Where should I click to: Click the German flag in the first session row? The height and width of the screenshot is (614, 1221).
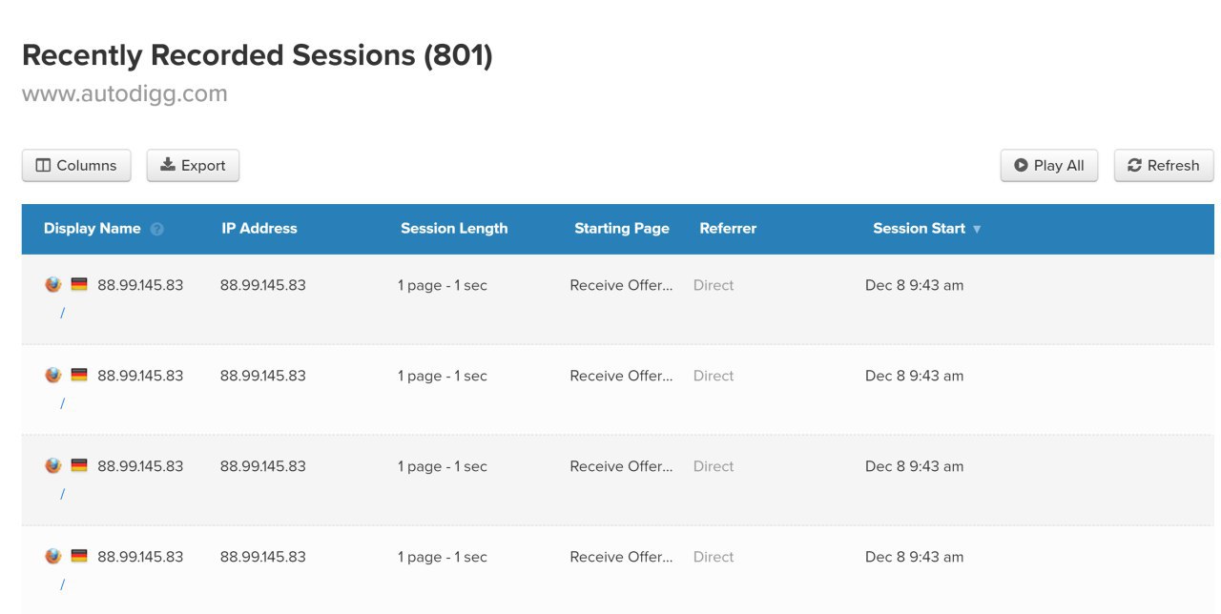pyautogui.click(x=79, y=284)
